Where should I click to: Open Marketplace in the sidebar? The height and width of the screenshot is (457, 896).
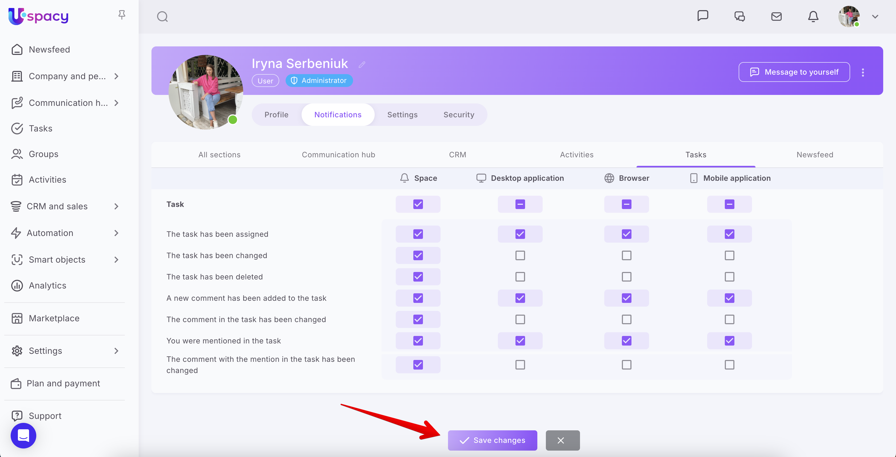pos(54,318)
